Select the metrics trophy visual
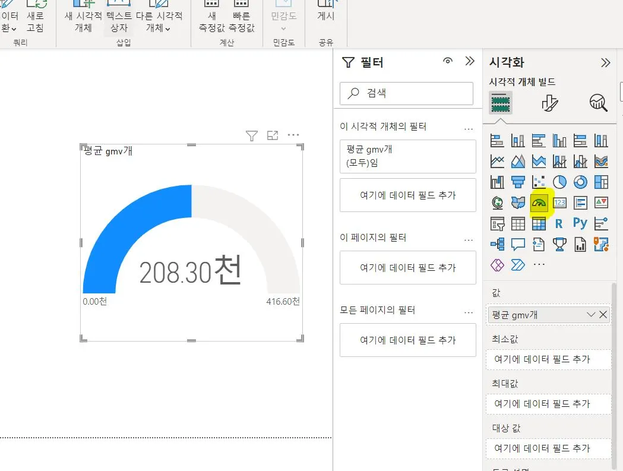The width and height of the screenshot is (623, 471). click(559, 244)
